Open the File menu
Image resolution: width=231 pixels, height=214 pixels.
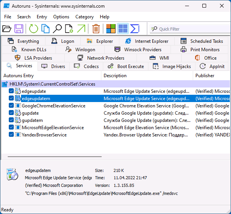pyautogui.click(x=8, y=17)
